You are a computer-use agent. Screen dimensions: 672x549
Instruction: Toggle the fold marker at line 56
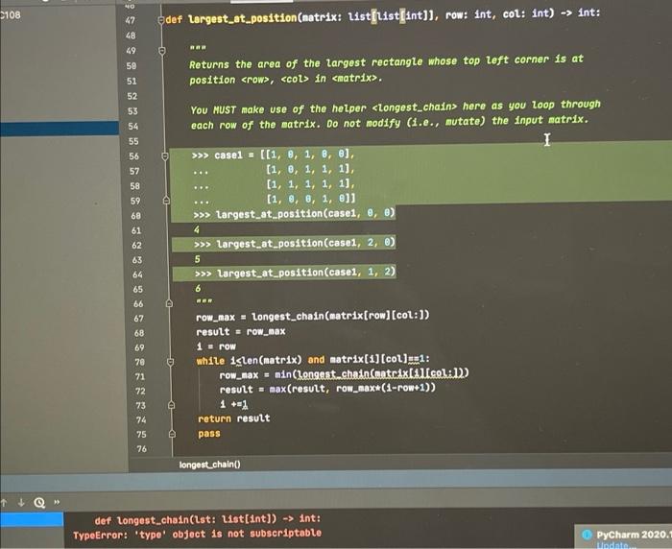click(165, 156)
